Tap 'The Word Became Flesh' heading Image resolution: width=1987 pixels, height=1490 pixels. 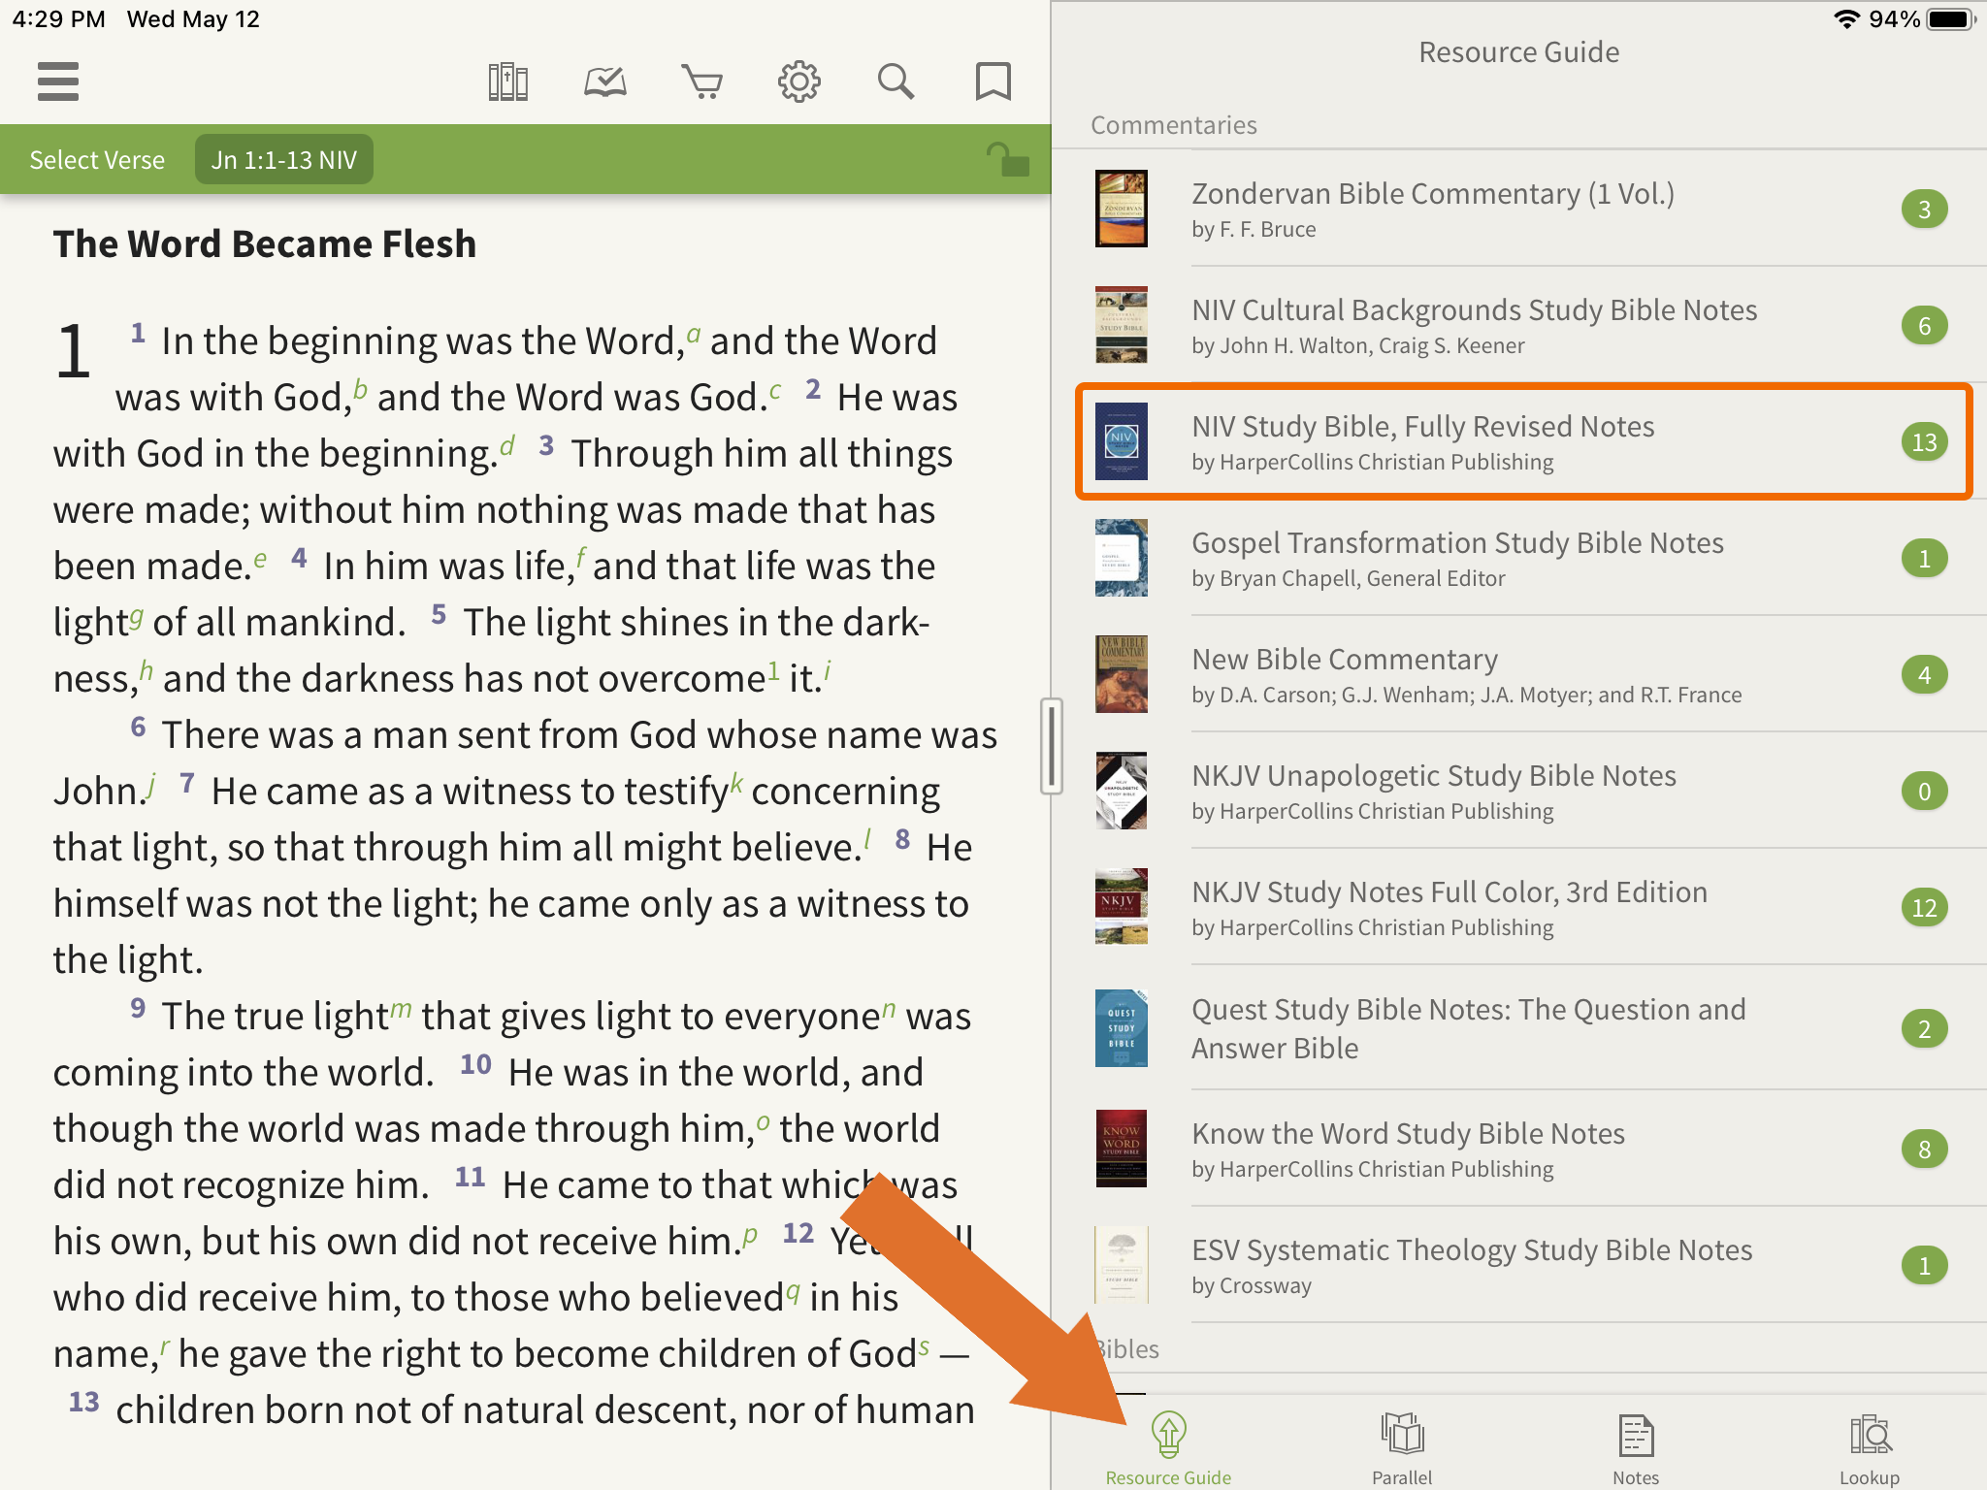click(265, 243)
